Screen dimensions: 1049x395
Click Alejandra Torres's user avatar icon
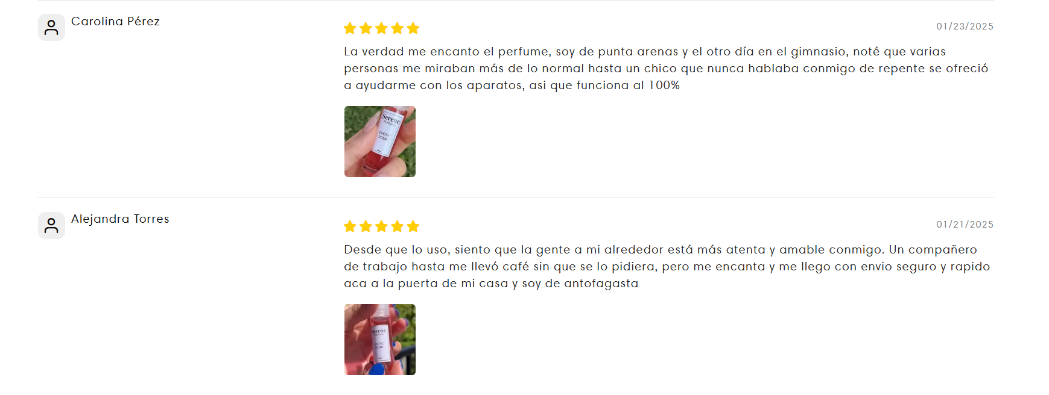tap(51, 225)
